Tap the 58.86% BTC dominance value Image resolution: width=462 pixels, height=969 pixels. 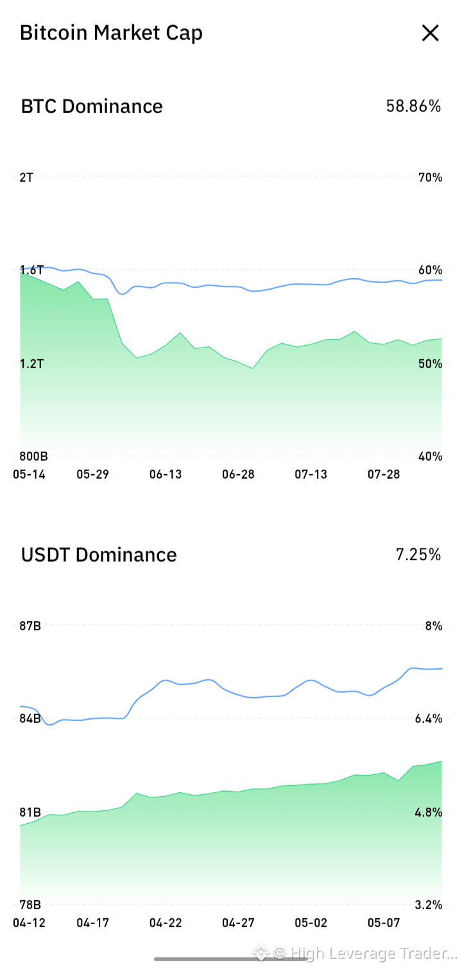pyautogui.click(x=413, y=106)
